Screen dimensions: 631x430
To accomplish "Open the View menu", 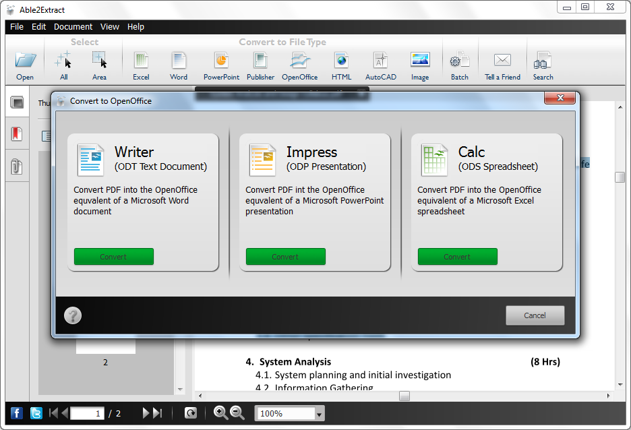I will coord(109,27).
